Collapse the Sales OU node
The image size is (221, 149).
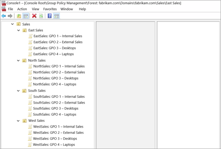[12, 24]
